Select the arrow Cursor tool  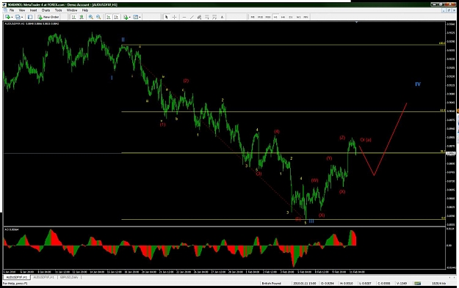click(x=167, y=18)
